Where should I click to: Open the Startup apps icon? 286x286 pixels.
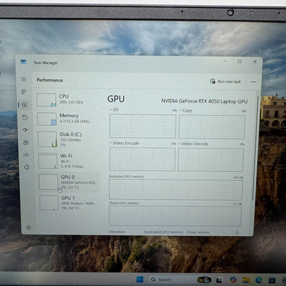25,130
